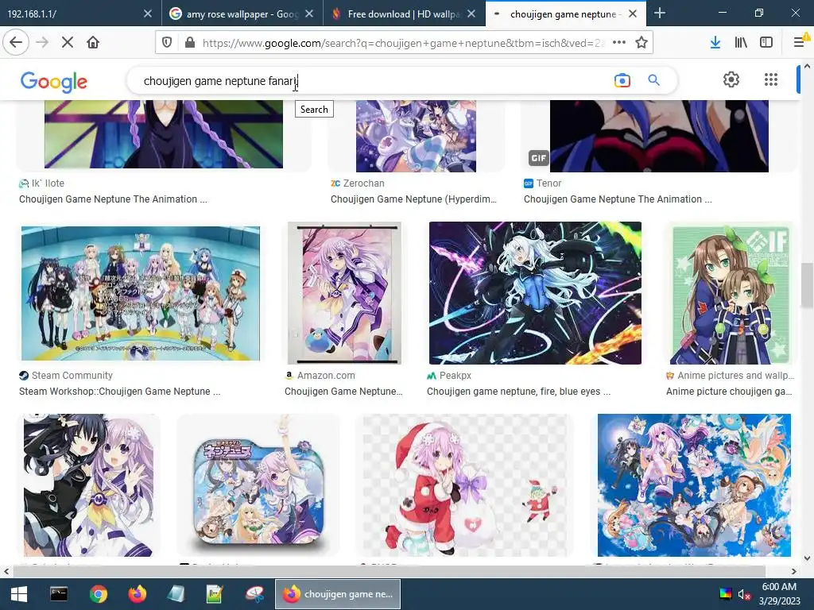Launch Command Prompt from taskbar
Screen dimensions: 814x610
[59, 594]
